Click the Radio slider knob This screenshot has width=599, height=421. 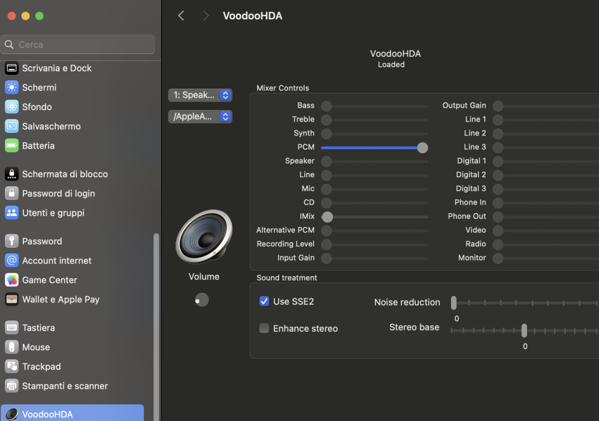point(498,244)
